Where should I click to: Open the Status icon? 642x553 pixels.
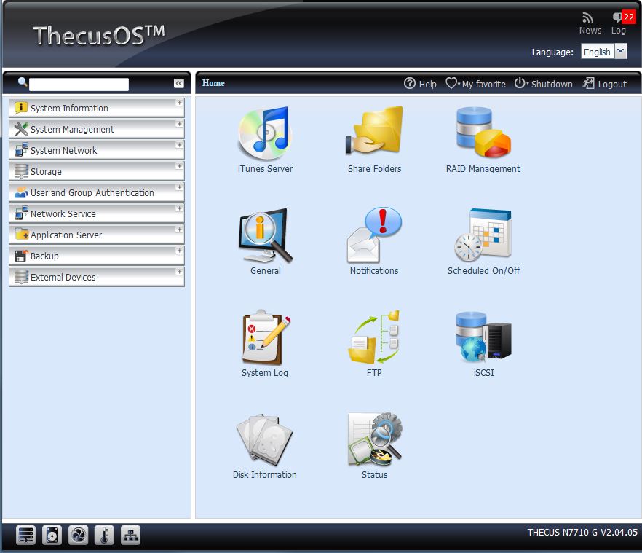[x=375, y=439]
